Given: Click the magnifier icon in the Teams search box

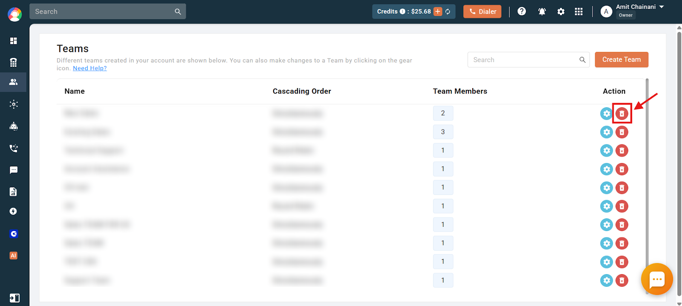Looking at the screenshot, I should point(582,60).
